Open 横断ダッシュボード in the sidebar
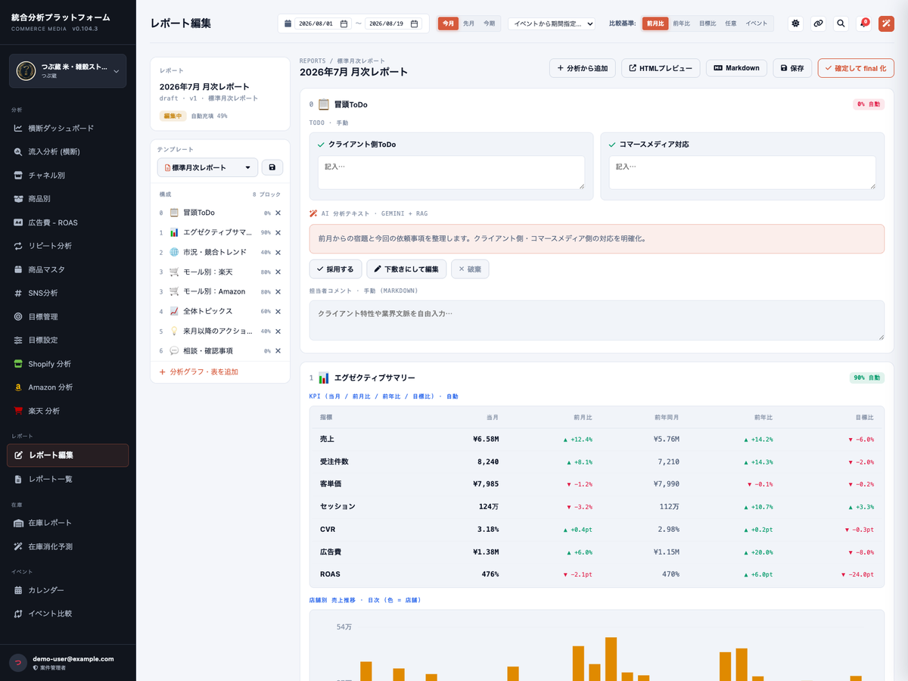908x681 pixels. click(68, 129)
